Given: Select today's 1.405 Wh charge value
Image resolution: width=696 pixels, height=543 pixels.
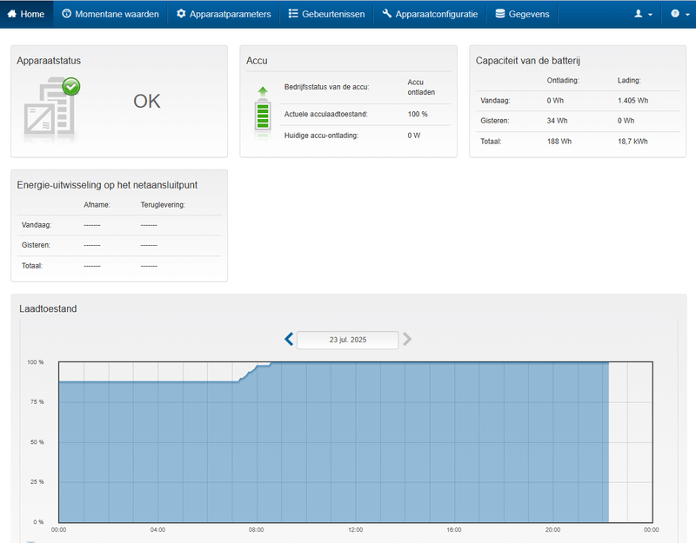Looking at the screenshot, I should 632,101.
